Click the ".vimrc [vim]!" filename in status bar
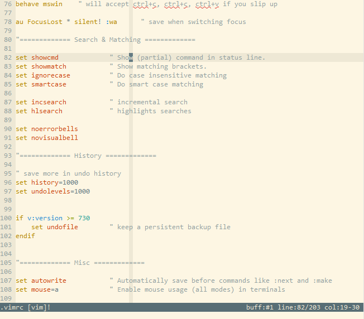This screenshot has width=364, height=319. tap(25, 307)
